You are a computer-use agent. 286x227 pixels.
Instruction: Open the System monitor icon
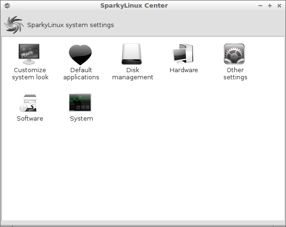click(80, 102)
